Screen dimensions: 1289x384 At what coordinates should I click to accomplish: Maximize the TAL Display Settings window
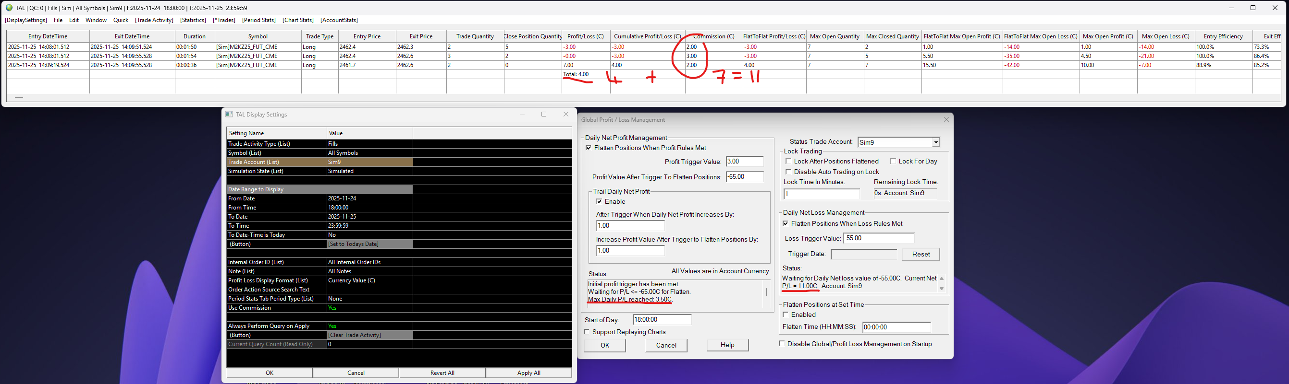pyautogui.click(x=544, y=115)
